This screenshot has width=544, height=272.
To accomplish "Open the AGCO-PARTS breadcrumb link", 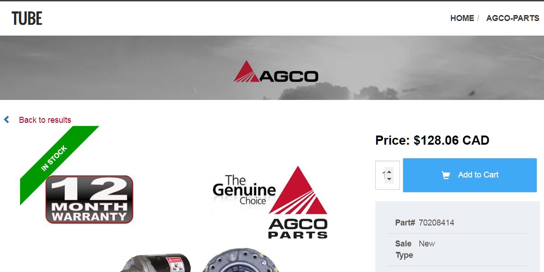I will coord(513,18).
